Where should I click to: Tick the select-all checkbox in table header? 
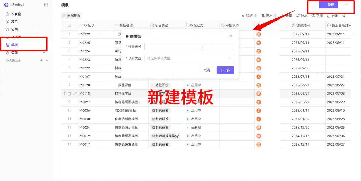(69, 25)
